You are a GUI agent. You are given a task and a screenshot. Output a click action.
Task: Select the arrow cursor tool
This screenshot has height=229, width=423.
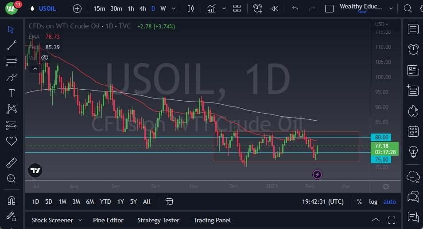click(x=11, y=29)
